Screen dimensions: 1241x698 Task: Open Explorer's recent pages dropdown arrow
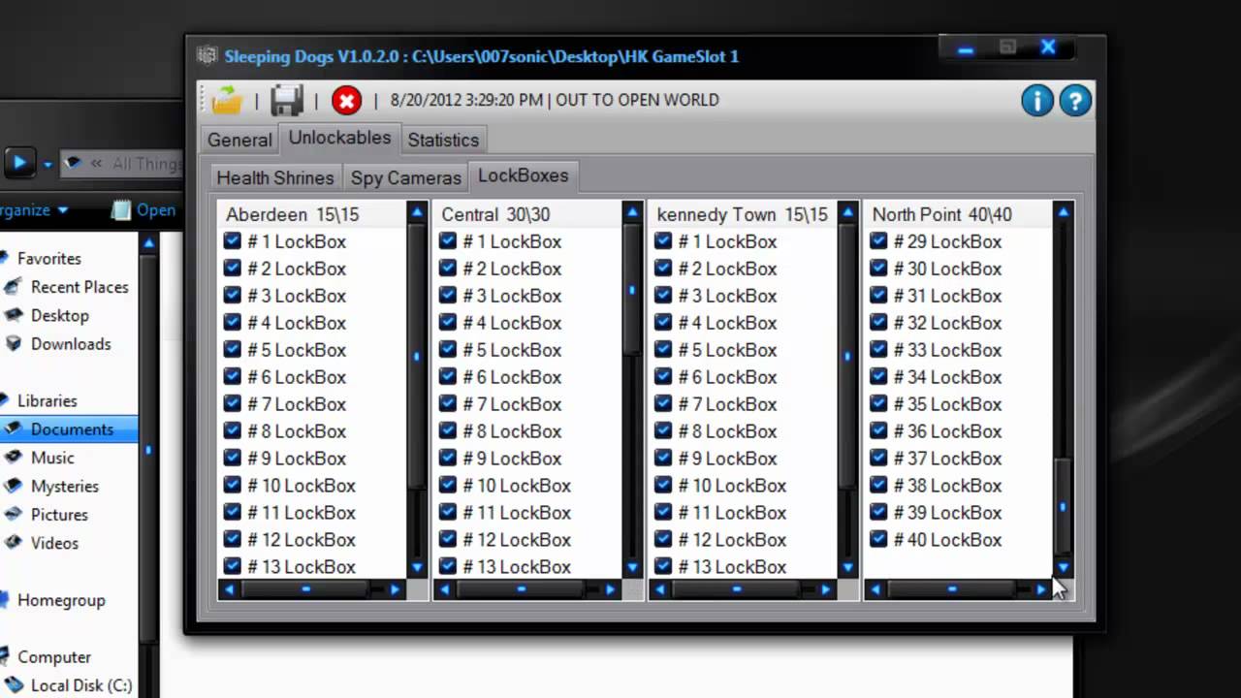[47, 164]
